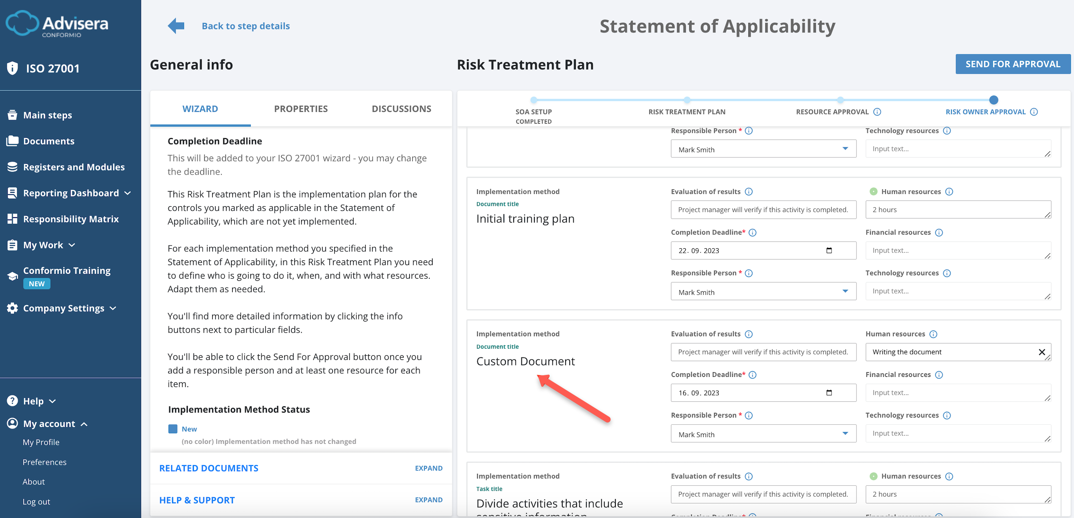Open the info icon next to Risk Owner Approval
This screenshot has height=518, width=1074.
tap(1034, 112)
